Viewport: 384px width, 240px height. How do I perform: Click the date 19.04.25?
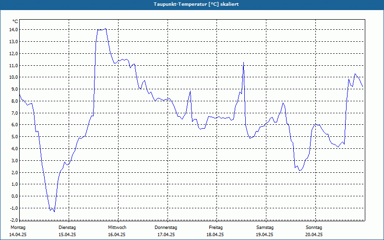(x=264, y=235)
